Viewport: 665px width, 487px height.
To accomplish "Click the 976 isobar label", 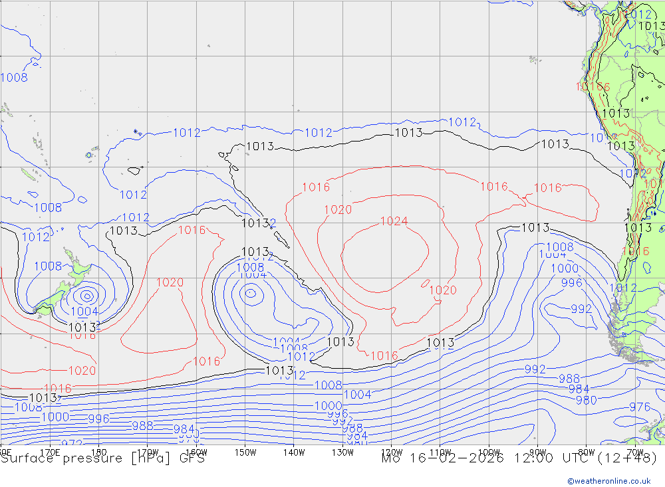I will click(639, 407).
